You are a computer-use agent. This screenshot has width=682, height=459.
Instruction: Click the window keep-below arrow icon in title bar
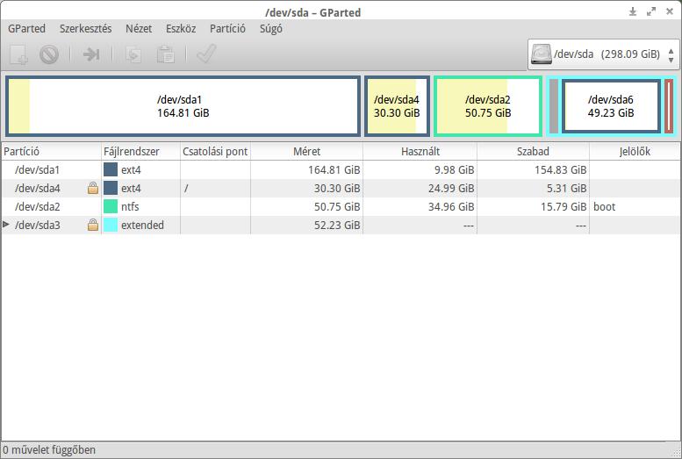coord(633,11)
